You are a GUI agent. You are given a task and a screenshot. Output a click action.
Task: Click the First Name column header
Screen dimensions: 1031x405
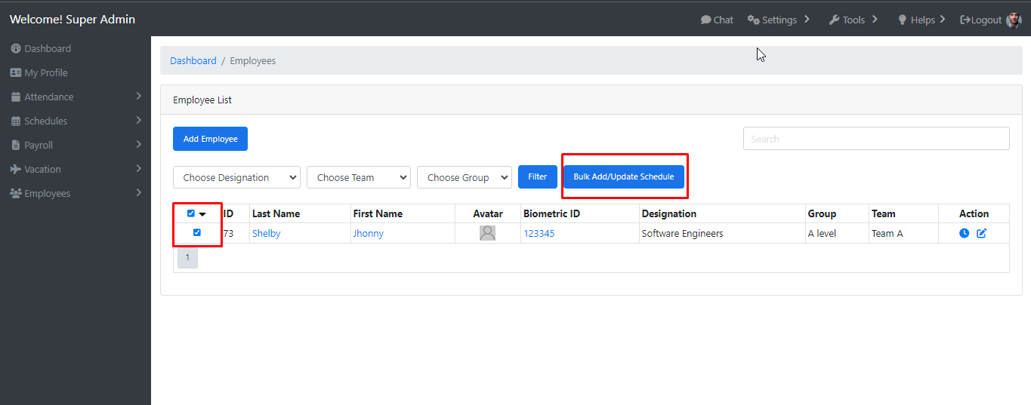[378, 213]
